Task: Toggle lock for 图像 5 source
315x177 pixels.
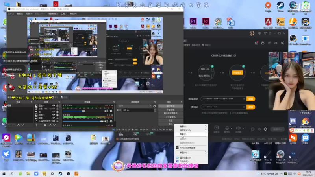Action: tap(57, 115)
